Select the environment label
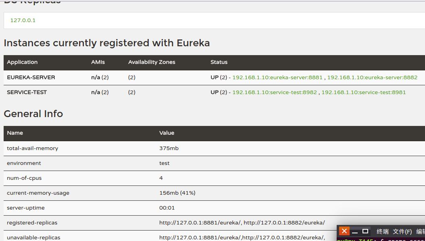This screenshot has height=241, width=425. [x=24, y=163]
